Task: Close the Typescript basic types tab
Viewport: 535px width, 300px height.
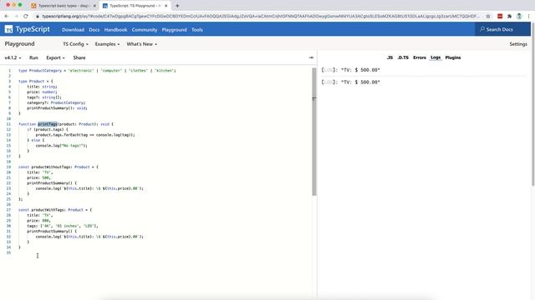Action: 94,6
